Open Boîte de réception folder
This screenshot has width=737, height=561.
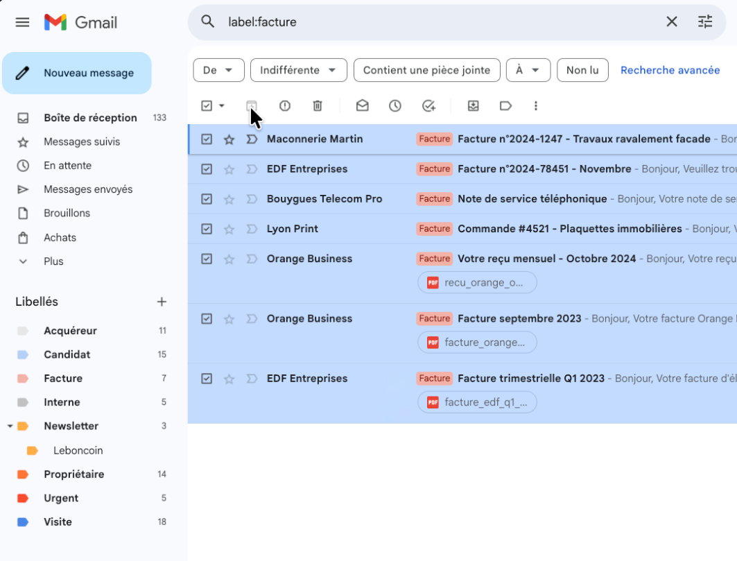90,118
